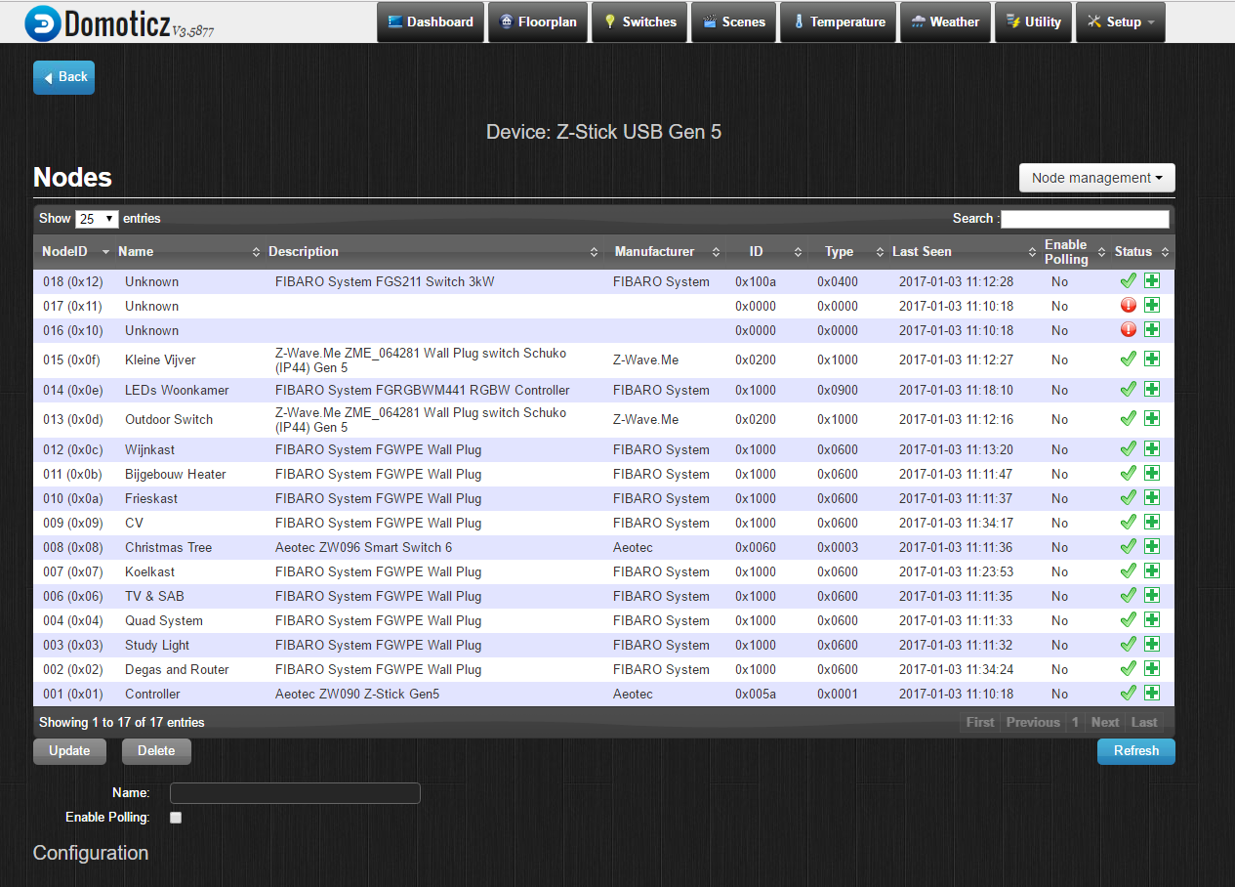The width and height of the screenshot is (1235, 887).
Task: Sort table by Manufacturer column
Action: pos(666,251)
